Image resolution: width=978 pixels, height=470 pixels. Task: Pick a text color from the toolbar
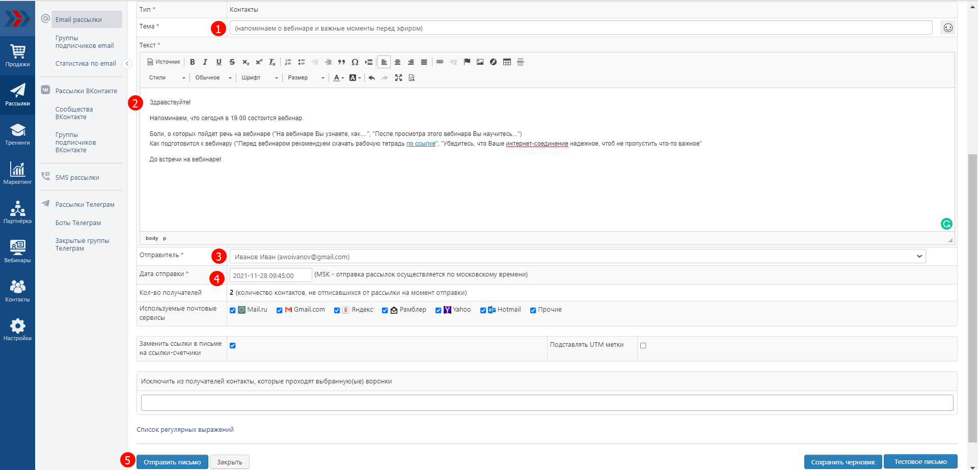[x=337, y=78]
